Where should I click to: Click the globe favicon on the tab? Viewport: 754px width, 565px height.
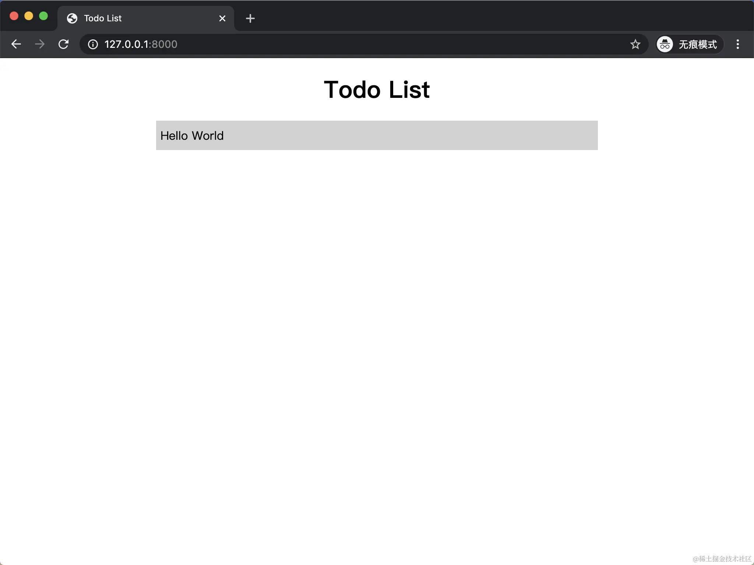pyautogui.click(x=72, y=18)
